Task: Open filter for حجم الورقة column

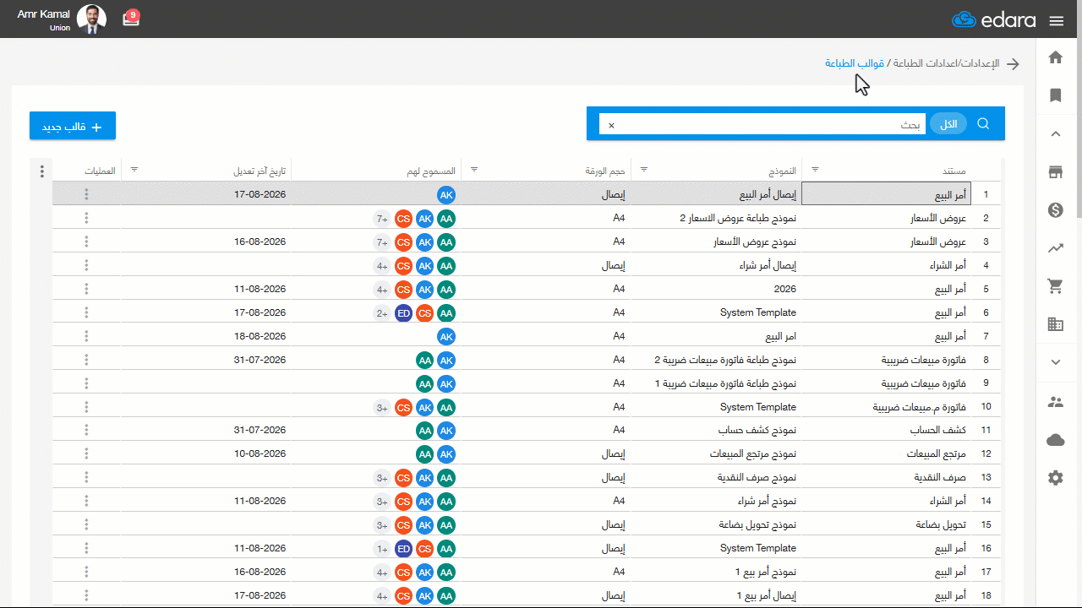Action: (473, 170)
